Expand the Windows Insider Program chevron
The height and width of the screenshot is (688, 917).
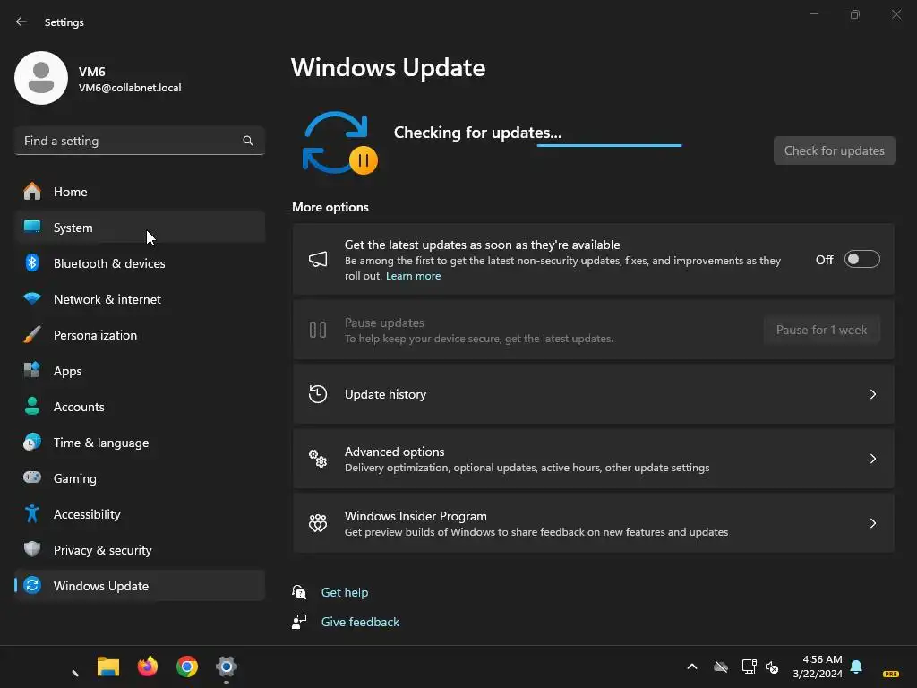click(872, 523)
